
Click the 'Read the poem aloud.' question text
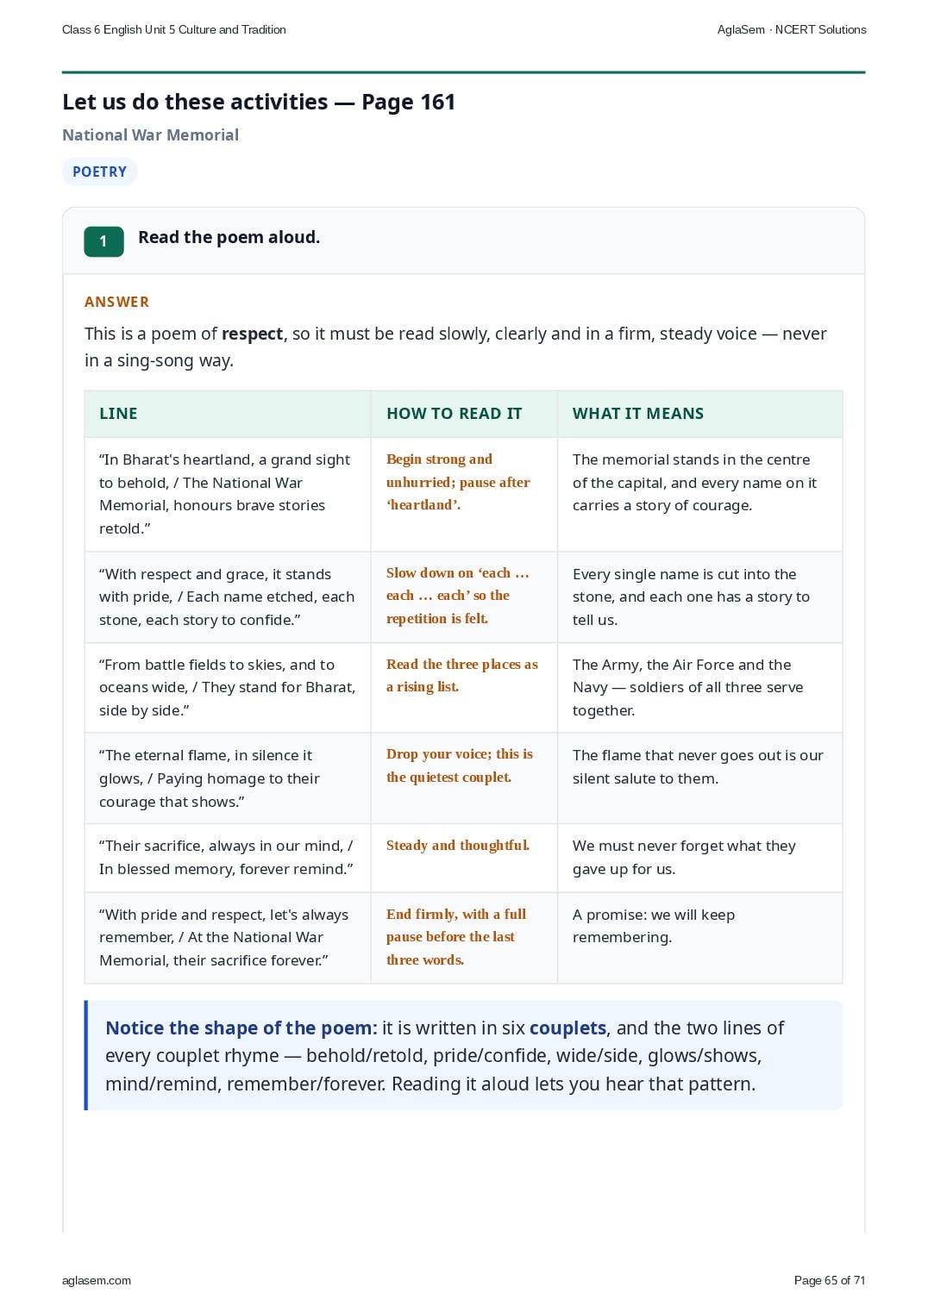(x=229, y=237)
